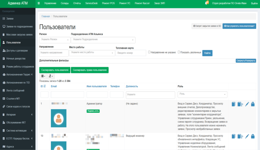Expand the Аптаркия sidebar section
This screenshot has width=260, height=150.
(18, 115)
